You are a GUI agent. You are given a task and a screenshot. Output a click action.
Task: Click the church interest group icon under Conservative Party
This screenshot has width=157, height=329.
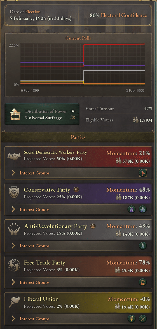(x=143, y=209)
